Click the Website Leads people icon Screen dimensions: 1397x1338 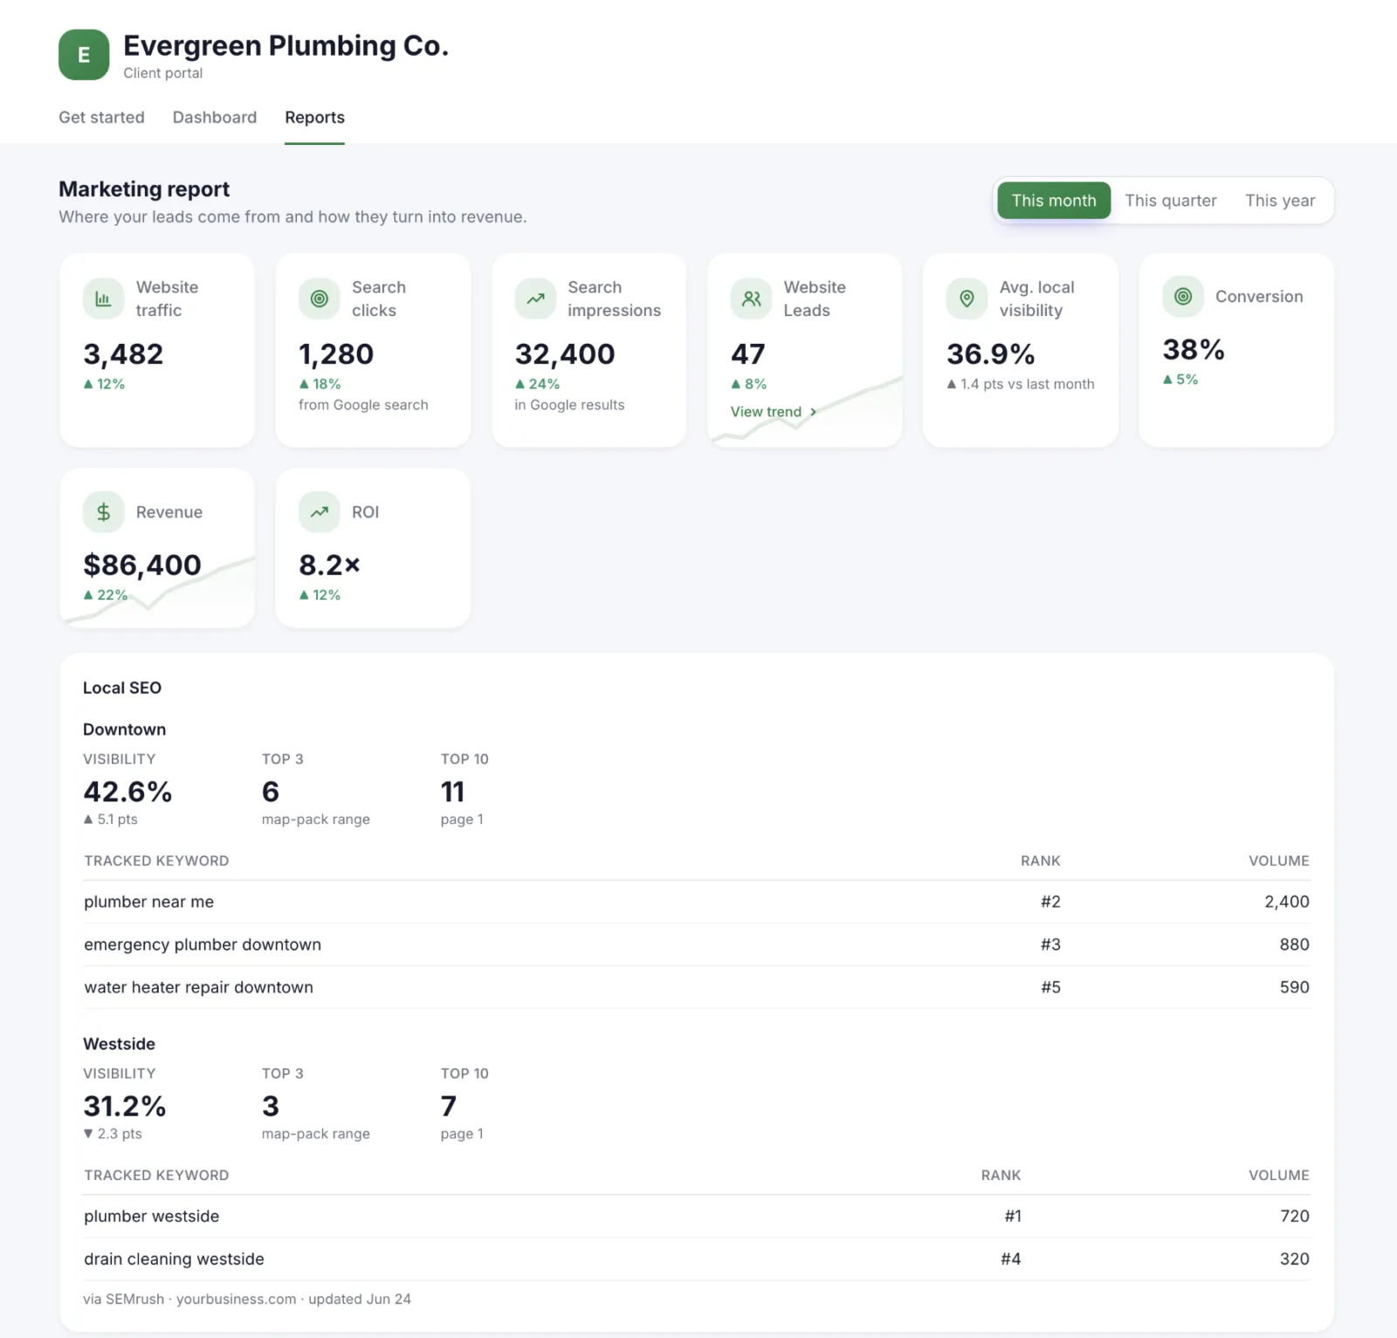point(751,298)
